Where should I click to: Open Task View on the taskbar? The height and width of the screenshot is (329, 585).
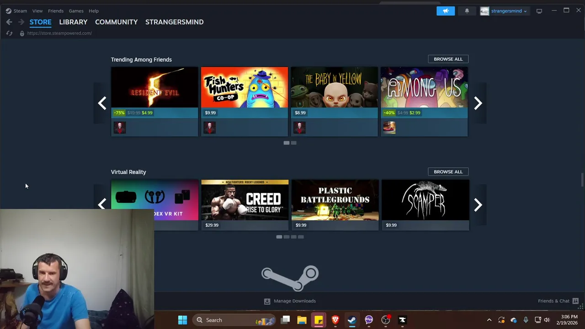point(286,320)
